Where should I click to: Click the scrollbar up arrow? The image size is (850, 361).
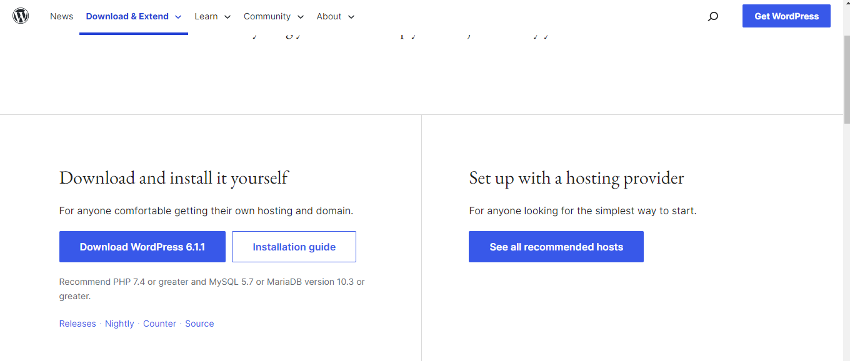pyautogui.click(x=847, y=4)
